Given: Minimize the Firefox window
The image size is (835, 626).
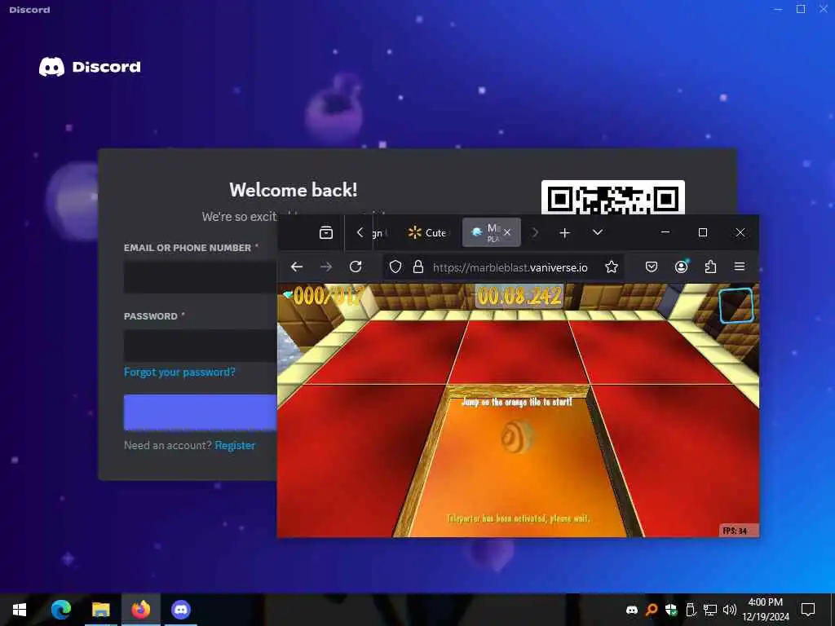Looking at the screenshot, I should [665, 232].
